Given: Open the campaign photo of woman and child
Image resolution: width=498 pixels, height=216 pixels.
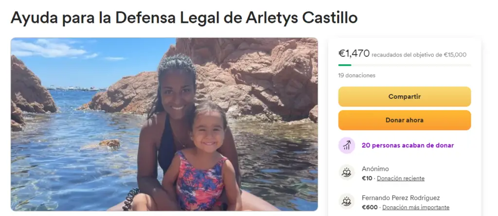Looking at the screenshot, I should click(164, 124).
